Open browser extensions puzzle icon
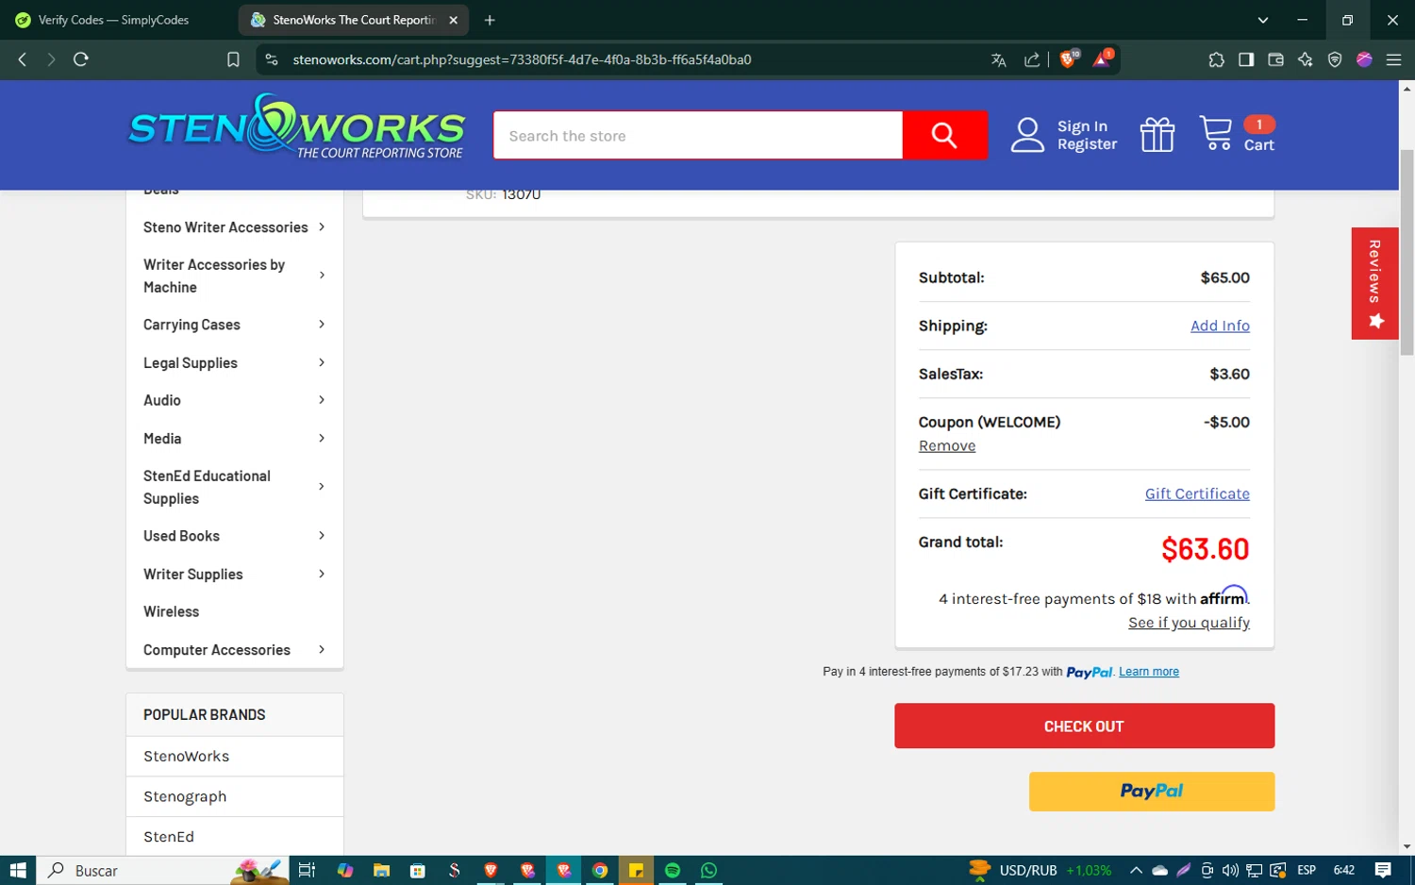This screenshot has height=885, width=1415. coord(1216,59)
